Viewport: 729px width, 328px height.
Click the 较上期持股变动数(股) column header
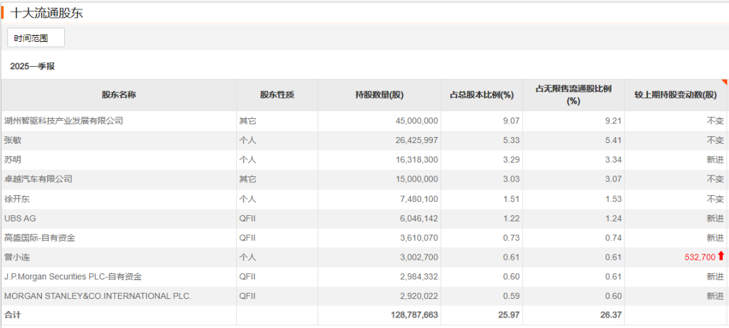676,94
